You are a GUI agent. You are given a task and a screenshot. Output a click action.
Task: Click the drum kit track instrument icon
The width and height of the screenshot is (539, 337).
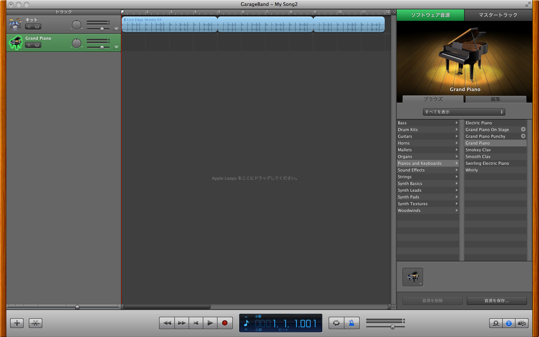pyautogui.click(x=15, y=24)
